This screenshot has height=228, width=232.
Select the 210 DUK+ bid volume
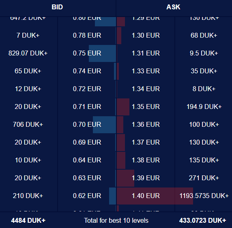point(28,196)
